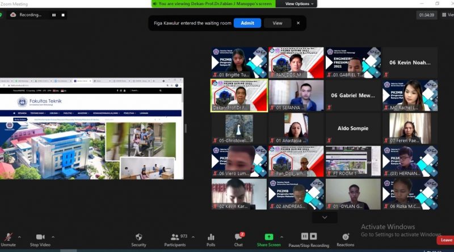Click the shared browser's address bar
454x252 pixels.
(x=87, y=86)
